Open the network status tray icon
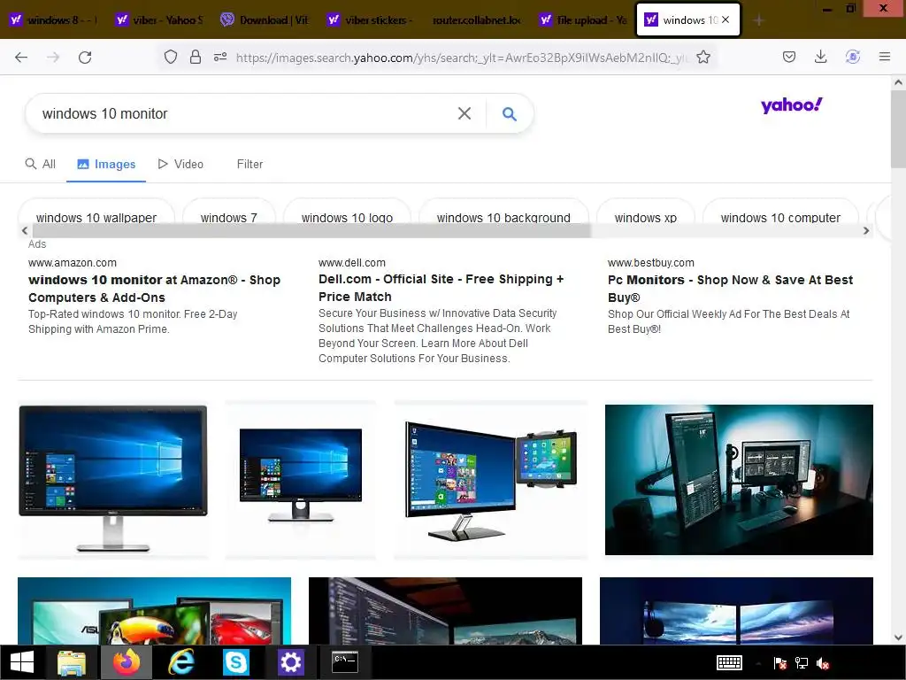 (802, 662)
